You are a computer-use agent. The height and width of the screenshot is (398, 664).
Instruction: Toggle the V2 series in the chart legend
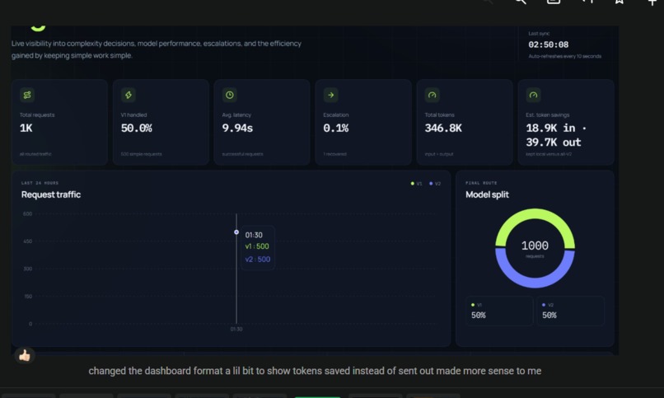[435, 183]
